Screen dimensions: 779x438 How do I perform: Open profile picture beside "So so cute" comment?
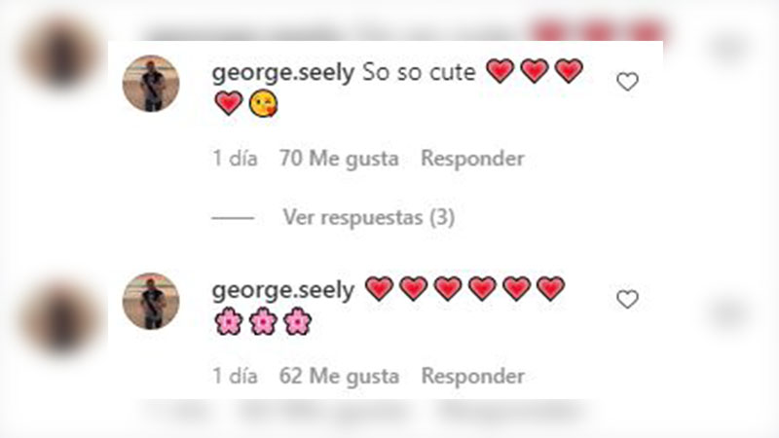[x=151, y=84]
